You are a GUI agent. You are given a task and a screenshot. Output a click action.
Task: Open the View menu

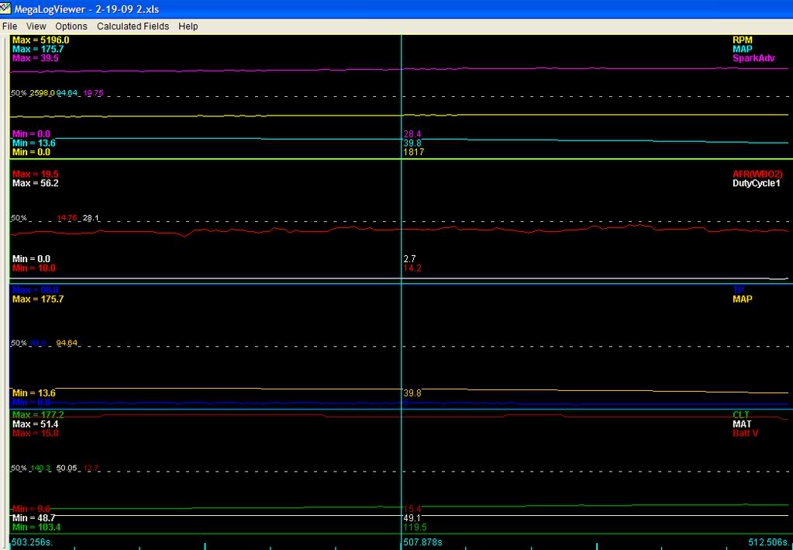click(36, 26)
